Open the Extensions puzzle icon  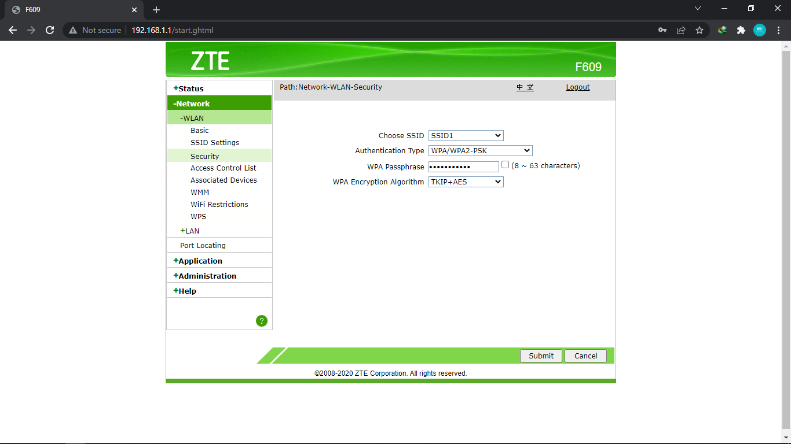click(741, 30)
